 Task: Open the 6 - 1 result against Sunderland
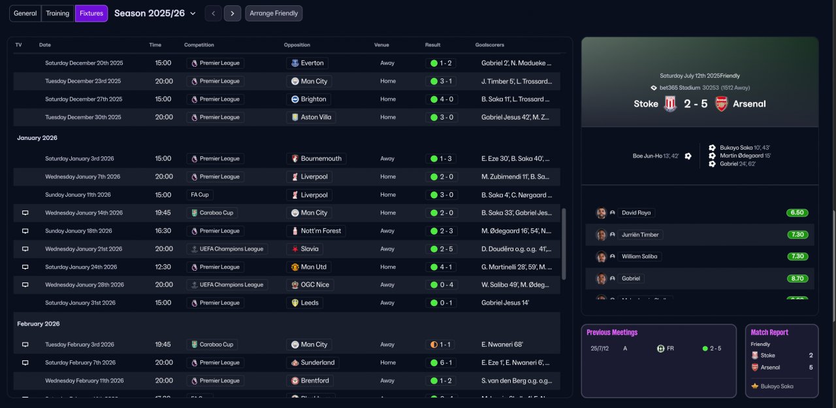coord(441,363)
